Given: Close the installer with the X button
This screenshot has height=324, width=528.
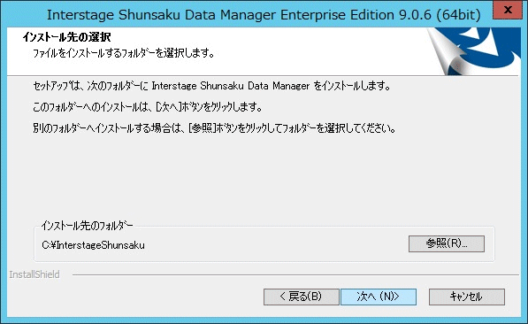Looking at the screenshot, I should pyautogui.click(x=508, y=10).
